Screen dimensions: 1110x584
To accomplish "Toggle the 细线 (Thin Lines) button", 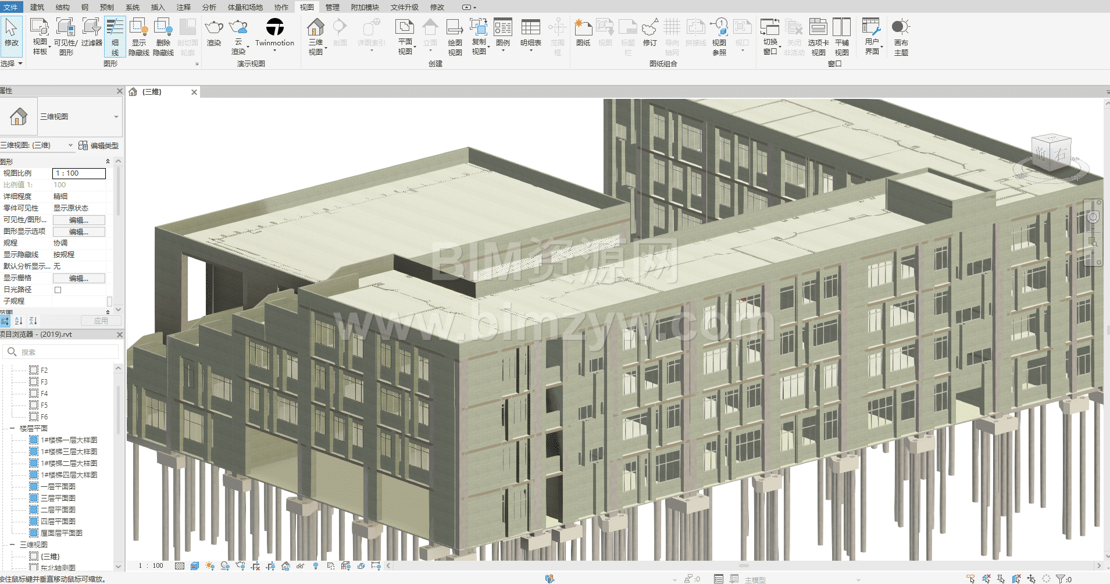I will 115,36.
